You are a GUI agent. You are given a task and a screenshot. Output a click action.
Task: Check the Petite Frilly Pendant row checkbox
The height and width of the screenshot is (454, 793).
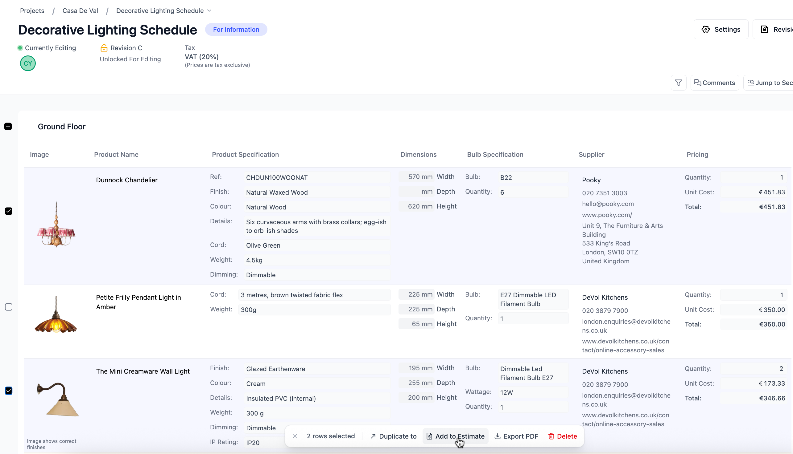click(9, 307)
